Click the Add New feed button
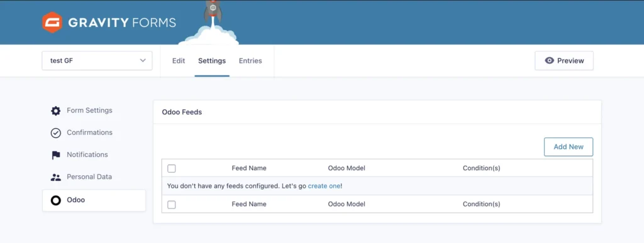644x243 pixels. click(569, 147)
